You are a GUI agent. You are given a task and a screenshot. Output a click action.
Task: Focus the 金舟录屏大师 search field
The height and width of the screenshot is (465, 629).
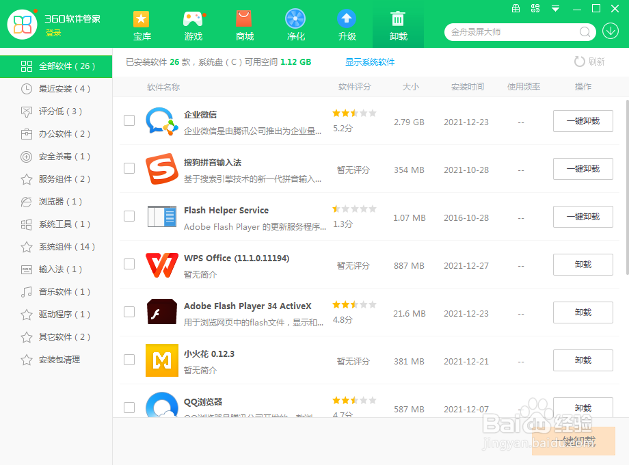tap(515, 32)
